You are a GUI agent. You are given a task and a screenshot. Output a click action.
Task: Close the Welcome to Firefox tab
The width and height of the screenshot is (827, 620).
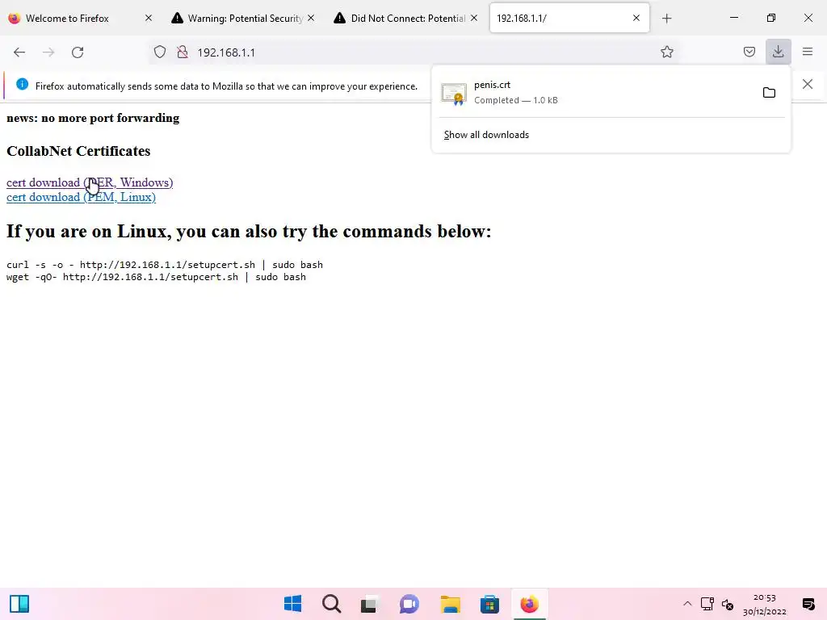[x=149, y=18]
